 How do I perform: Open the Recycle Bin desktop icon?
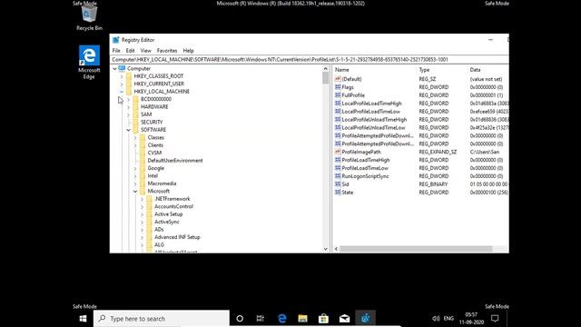89,16
